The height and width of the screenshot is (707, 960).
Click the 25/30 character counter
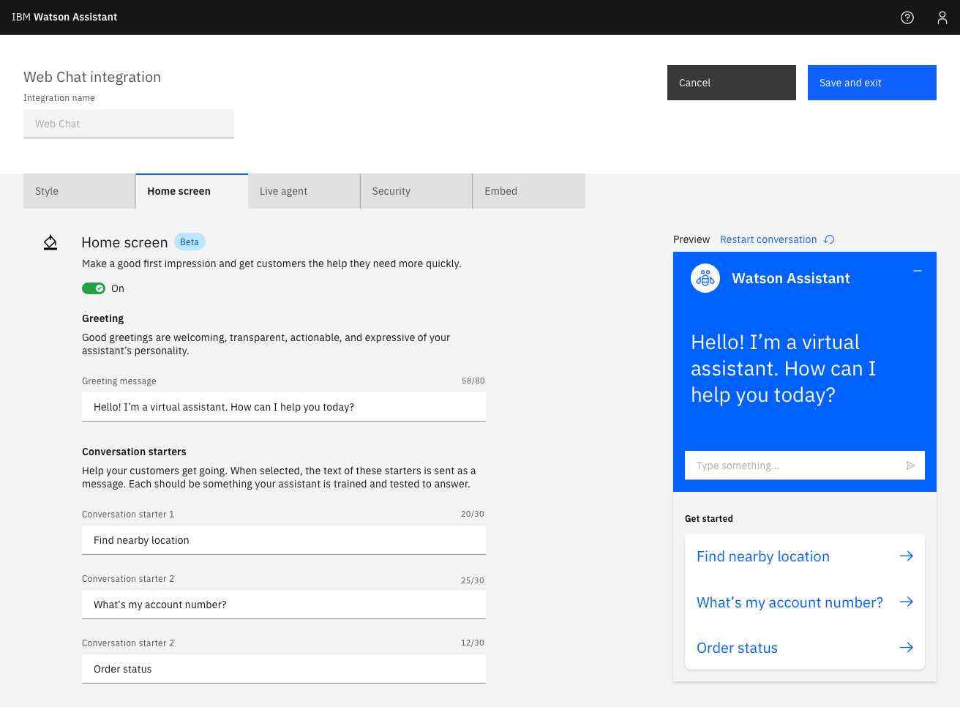tap(473, 580)
